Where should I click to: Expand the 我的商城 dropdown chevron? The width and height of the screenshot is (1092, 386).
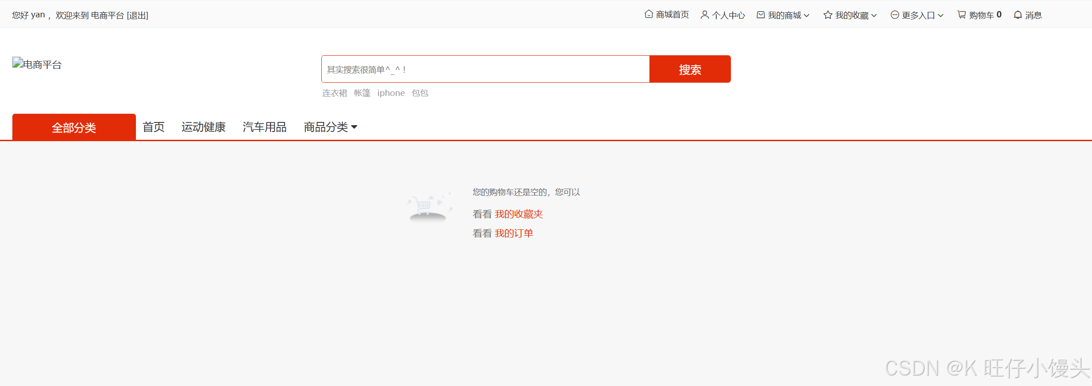(806, 16)
